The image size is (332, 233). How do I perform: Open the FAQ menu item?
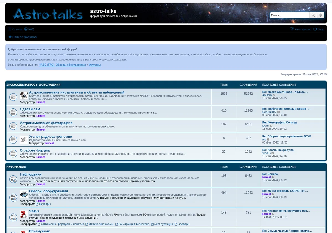(29, 29)
